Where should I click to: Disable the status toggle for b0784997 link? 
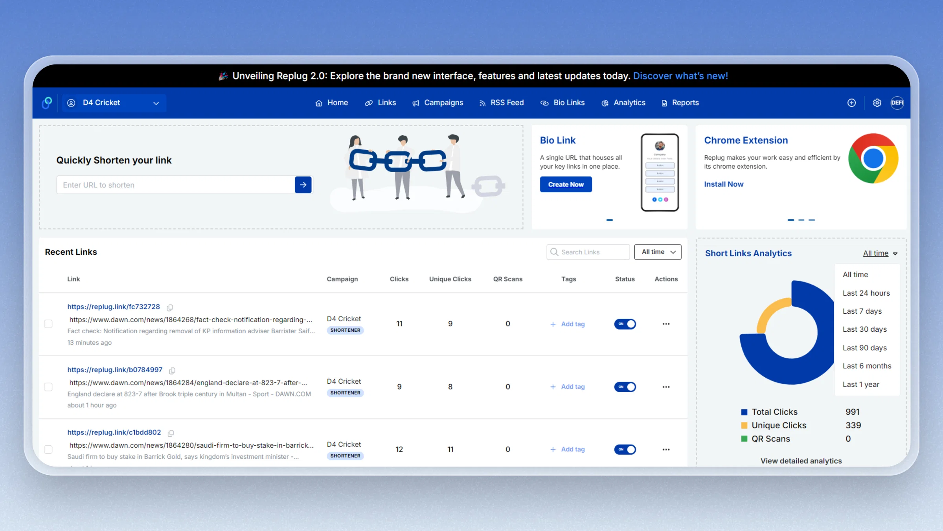625,387
